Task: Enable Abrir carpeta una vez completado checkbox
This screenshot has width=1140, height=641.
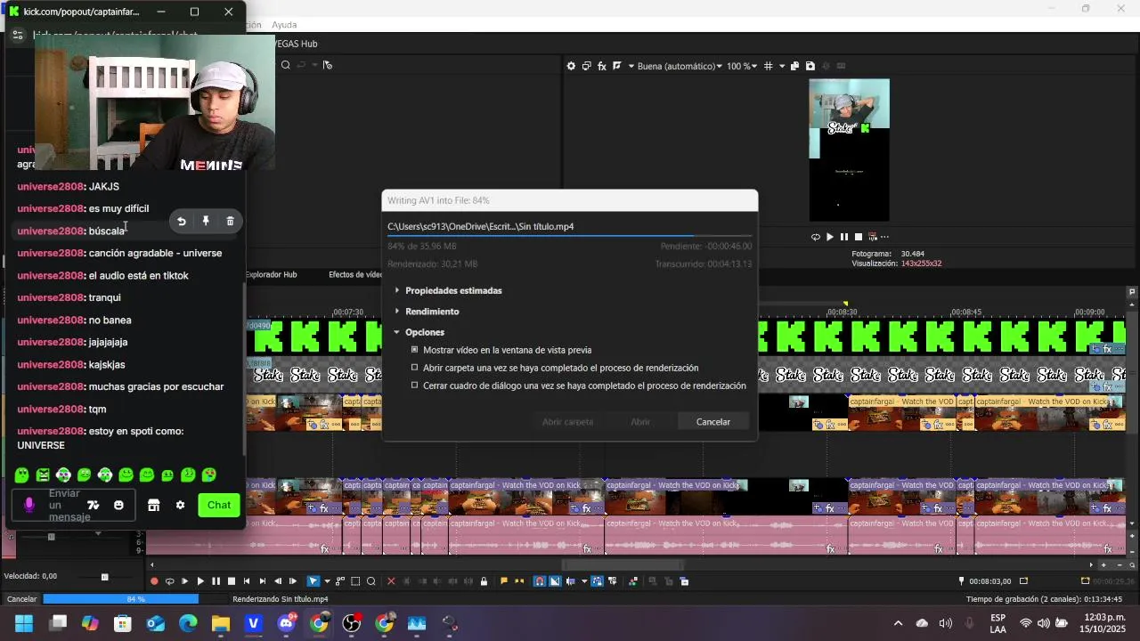Action: [414, 368]
